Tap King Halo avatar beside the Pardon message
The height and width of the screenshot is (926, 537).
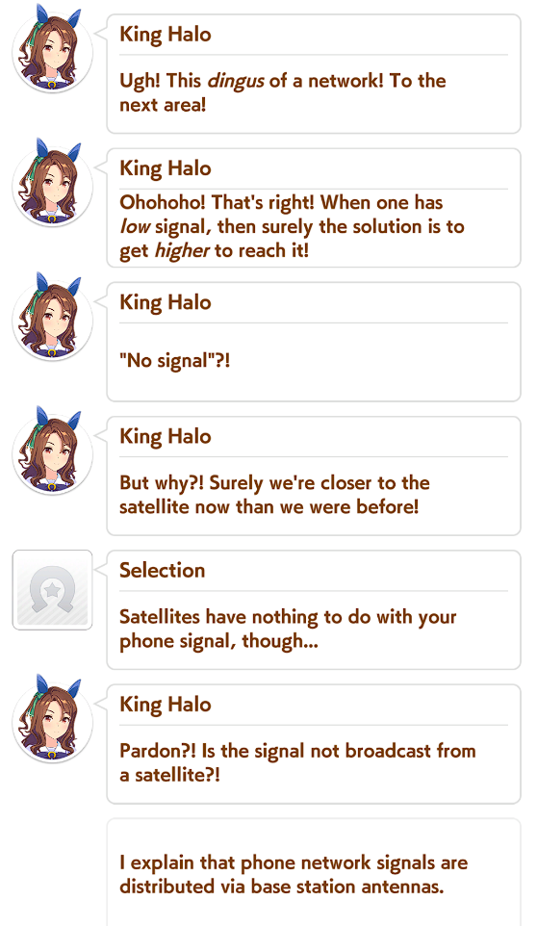(x=53, y=719)
